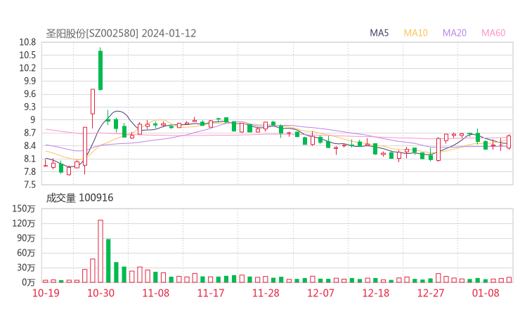Click the 11-28 date axis label
Screen dimensions: 520x309
click(266, 293)
